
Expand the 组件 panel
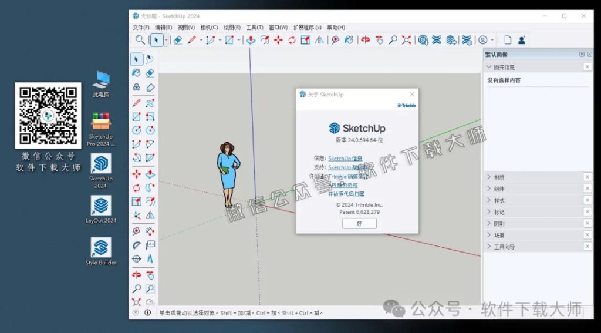pos(489,189)
